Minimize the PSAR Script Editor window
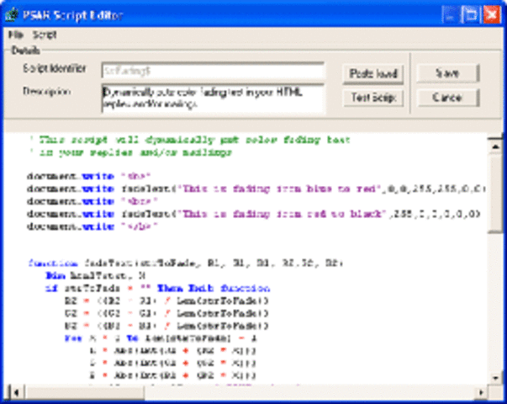 pyautogui.click(x=450, y=15)
